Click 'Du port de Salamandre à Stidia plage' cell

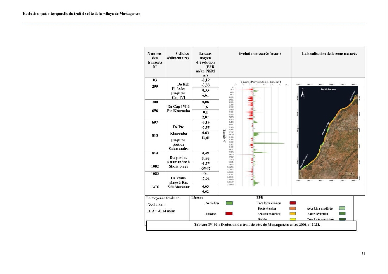(x=178, y=162)
